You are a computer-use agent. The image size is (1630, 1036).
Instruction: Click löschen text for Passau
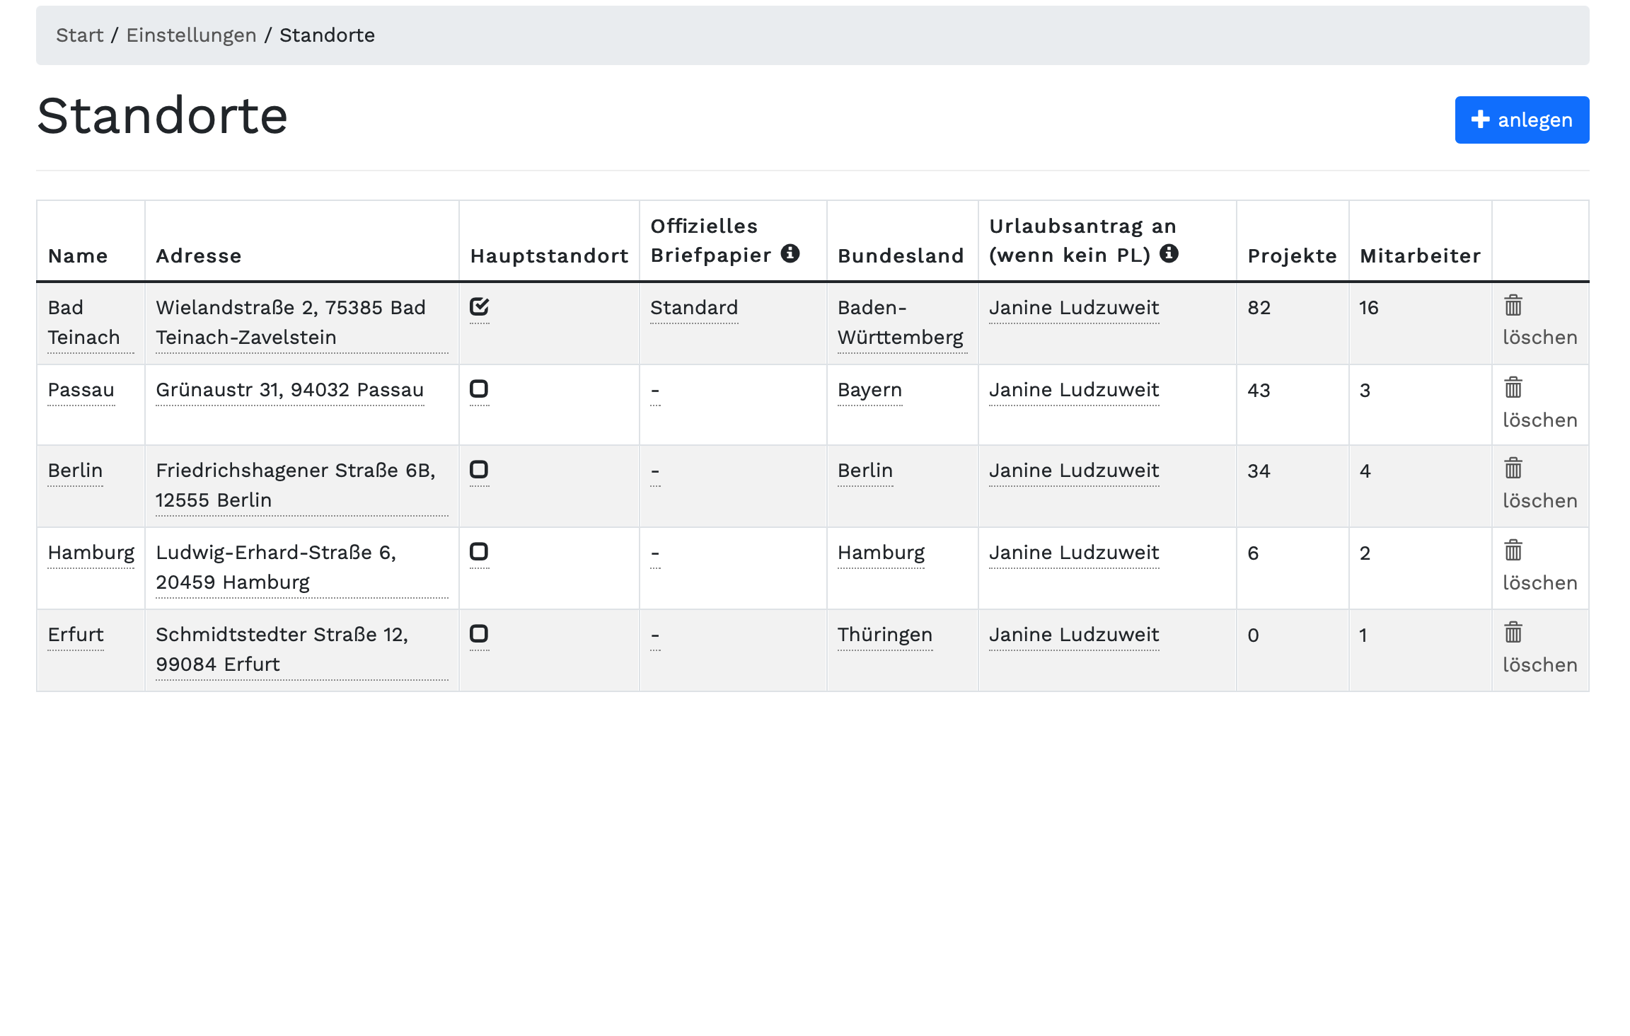coord(1540,420)
